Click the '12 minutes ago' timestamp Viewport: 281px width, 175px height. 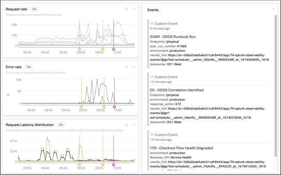pos(161,82)
